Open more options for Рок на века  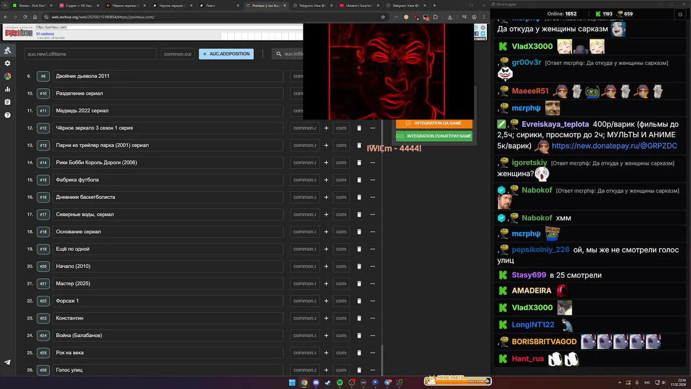pyautogui.click(x=372, y=353)
